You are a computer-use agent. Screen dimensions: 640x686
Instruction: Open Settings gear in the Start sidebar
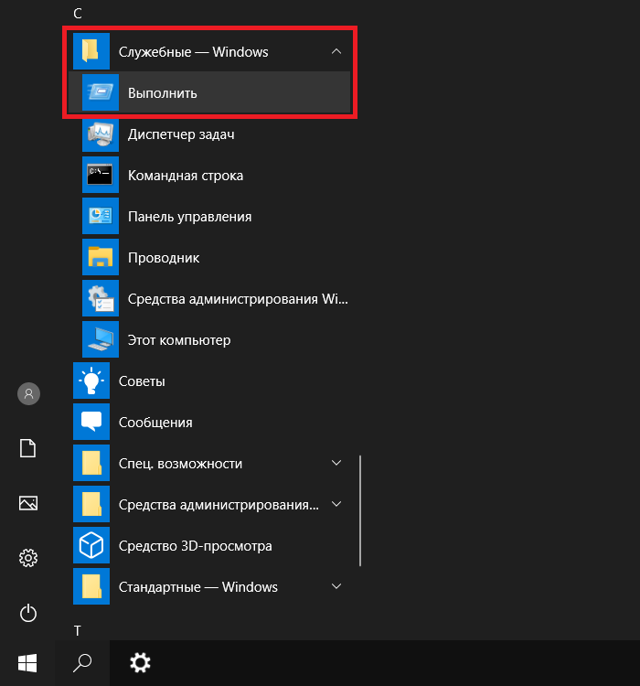(x=28, y=558)
